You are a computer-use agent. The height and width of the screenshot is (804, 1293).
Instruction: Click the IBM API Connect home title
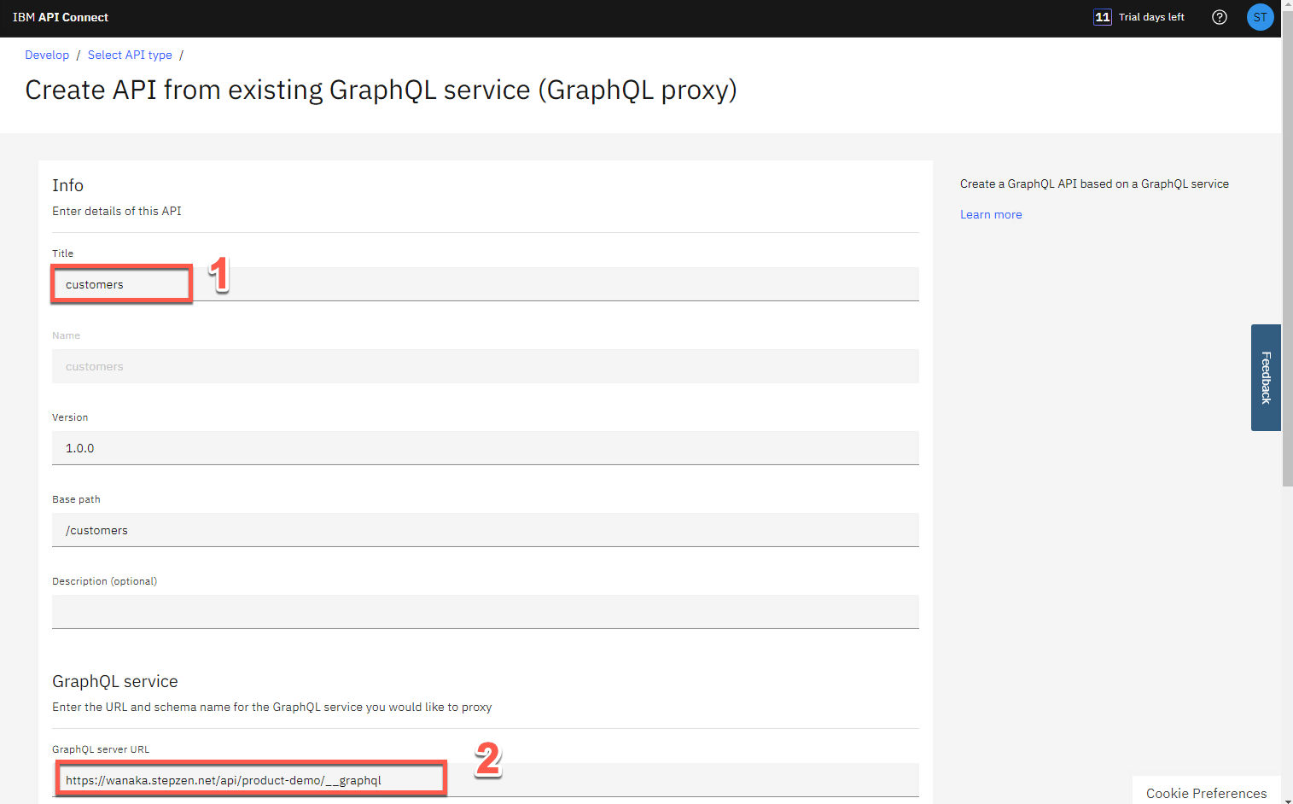tap(61, 17)
